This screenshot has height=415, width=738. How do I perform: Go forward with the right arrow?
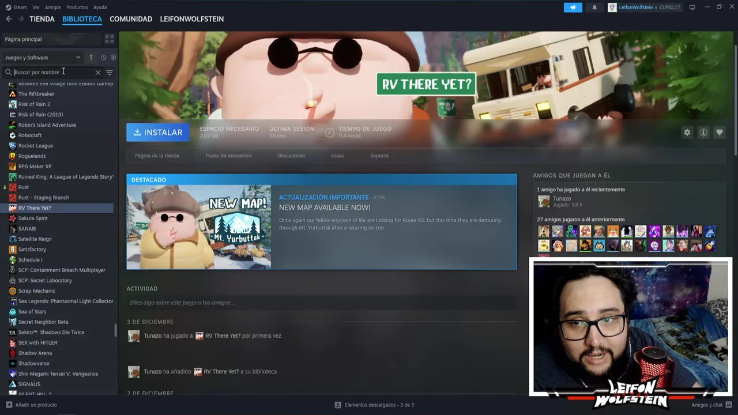pos(21,19)
